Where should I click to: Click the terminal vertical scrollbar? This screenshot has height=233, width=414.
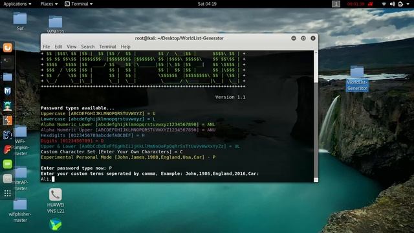point(316,116)
